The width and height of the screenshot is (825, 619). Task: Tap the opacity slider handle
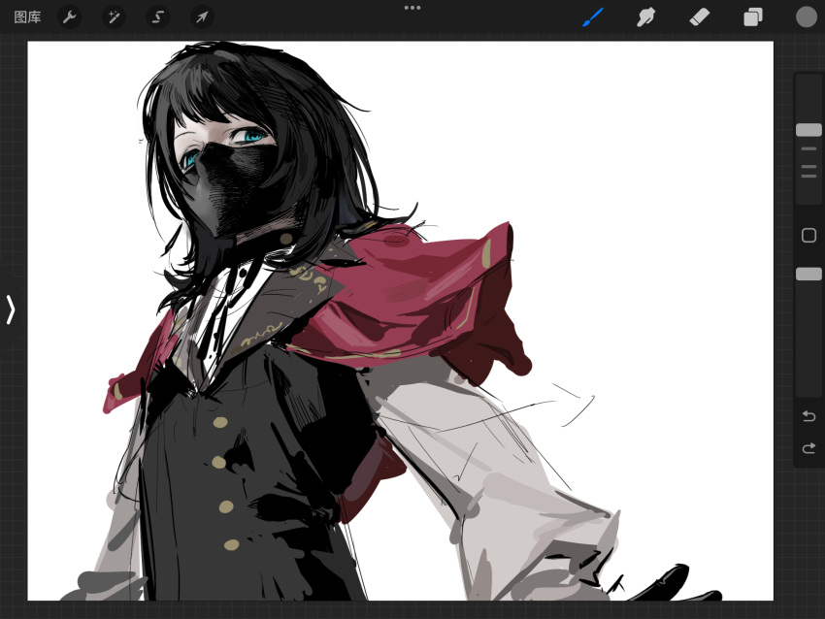point(808,275)
